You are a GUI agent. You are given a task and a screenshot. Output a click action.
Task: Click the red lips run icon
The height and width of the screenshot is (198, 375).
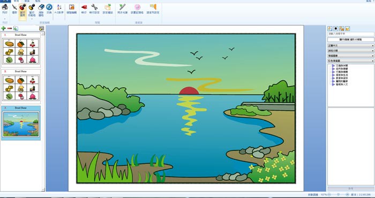(84, 7)
